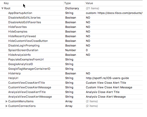Click NO value for HideHelp

tap(88, 73)
